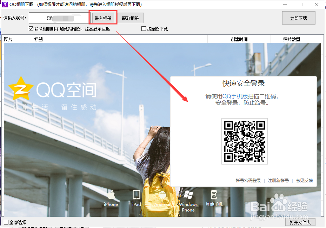The width and height of the screenshot is (326, 228).
Task: Click the login QR code image
Action: click(x=244, y=141)
